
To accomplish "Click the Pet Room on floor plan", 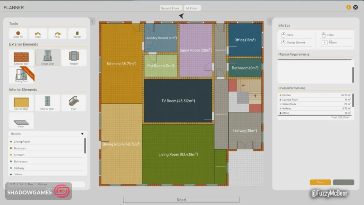I will (161, 66).
